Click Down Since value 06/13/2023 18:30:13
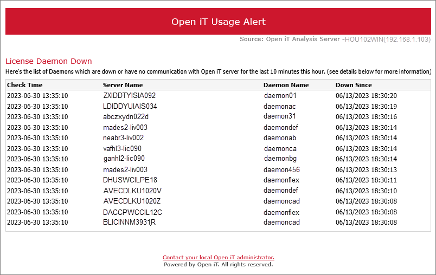Screen dimensions: 436x275 (x=366, y=169)
